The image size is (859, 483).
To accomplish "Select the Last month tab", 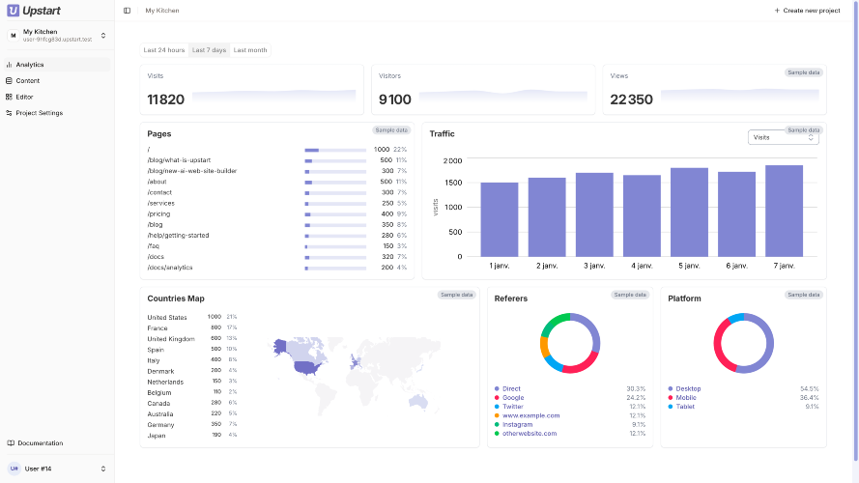I will [250, 50].
